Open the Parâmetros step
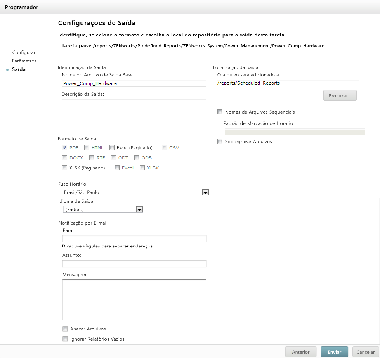Image resolution: width=380 pixels, height=358 pixels. tap(24, 61)
